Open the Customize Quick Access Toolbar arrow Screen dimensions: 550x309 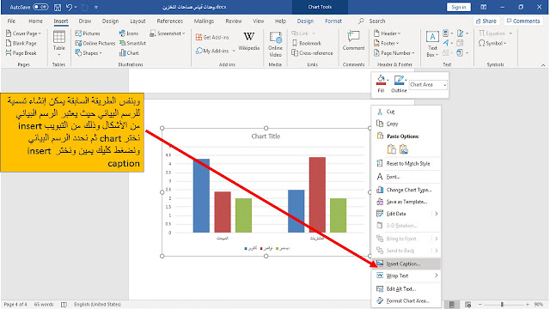96,7
